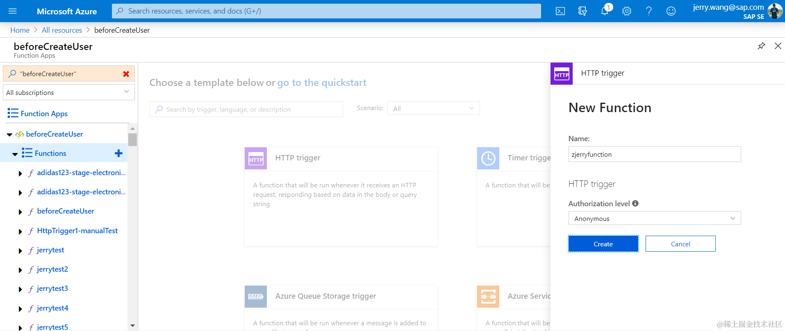Expand the jerrytest4 function node
Screen dimensions: 785x331
click(x=20, y=309)
